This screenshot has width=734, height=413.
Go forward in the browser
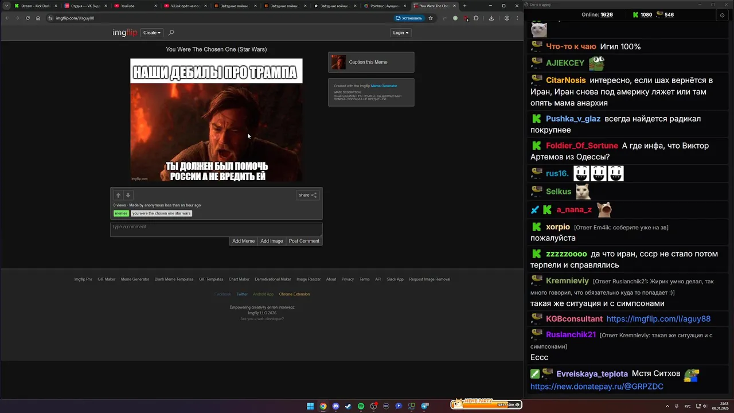coord(17,18)
